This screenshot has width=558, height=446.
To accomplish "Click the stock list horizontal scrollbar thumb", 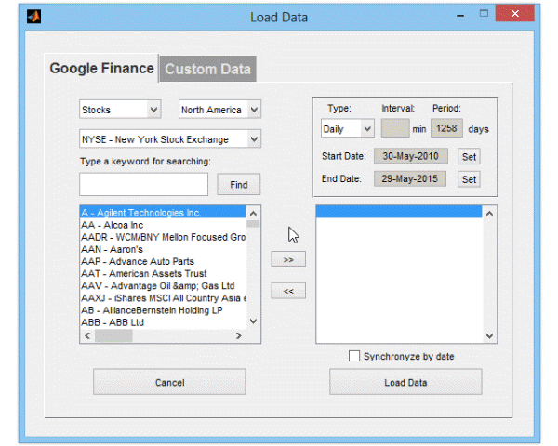I will click(x=113, y=335).
